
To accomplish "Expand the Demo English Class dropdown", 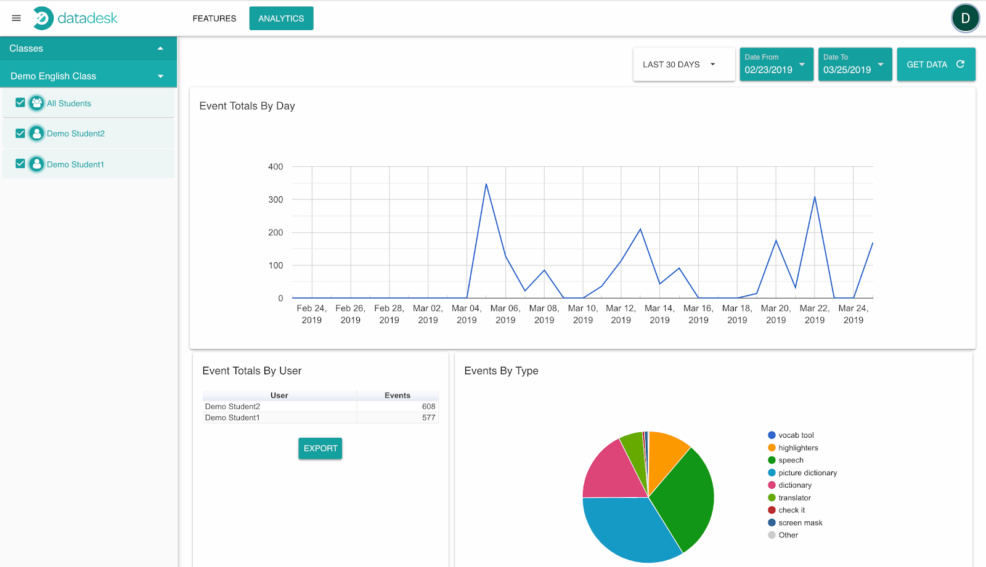I will pyautogui.click(x=160, y=76).
